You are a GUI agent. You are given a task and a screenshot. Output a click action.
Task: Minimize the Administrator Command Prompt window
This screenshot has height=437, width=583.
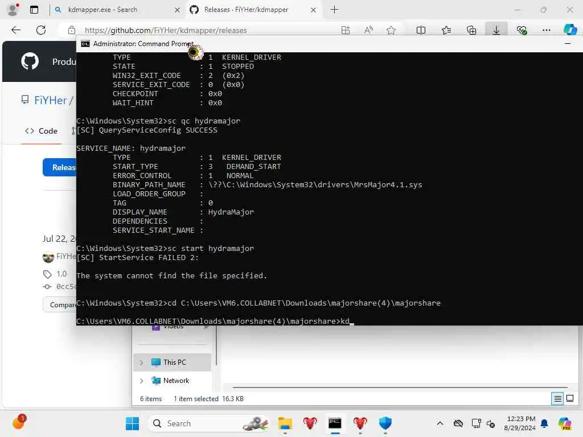click(x=568, y=44)
